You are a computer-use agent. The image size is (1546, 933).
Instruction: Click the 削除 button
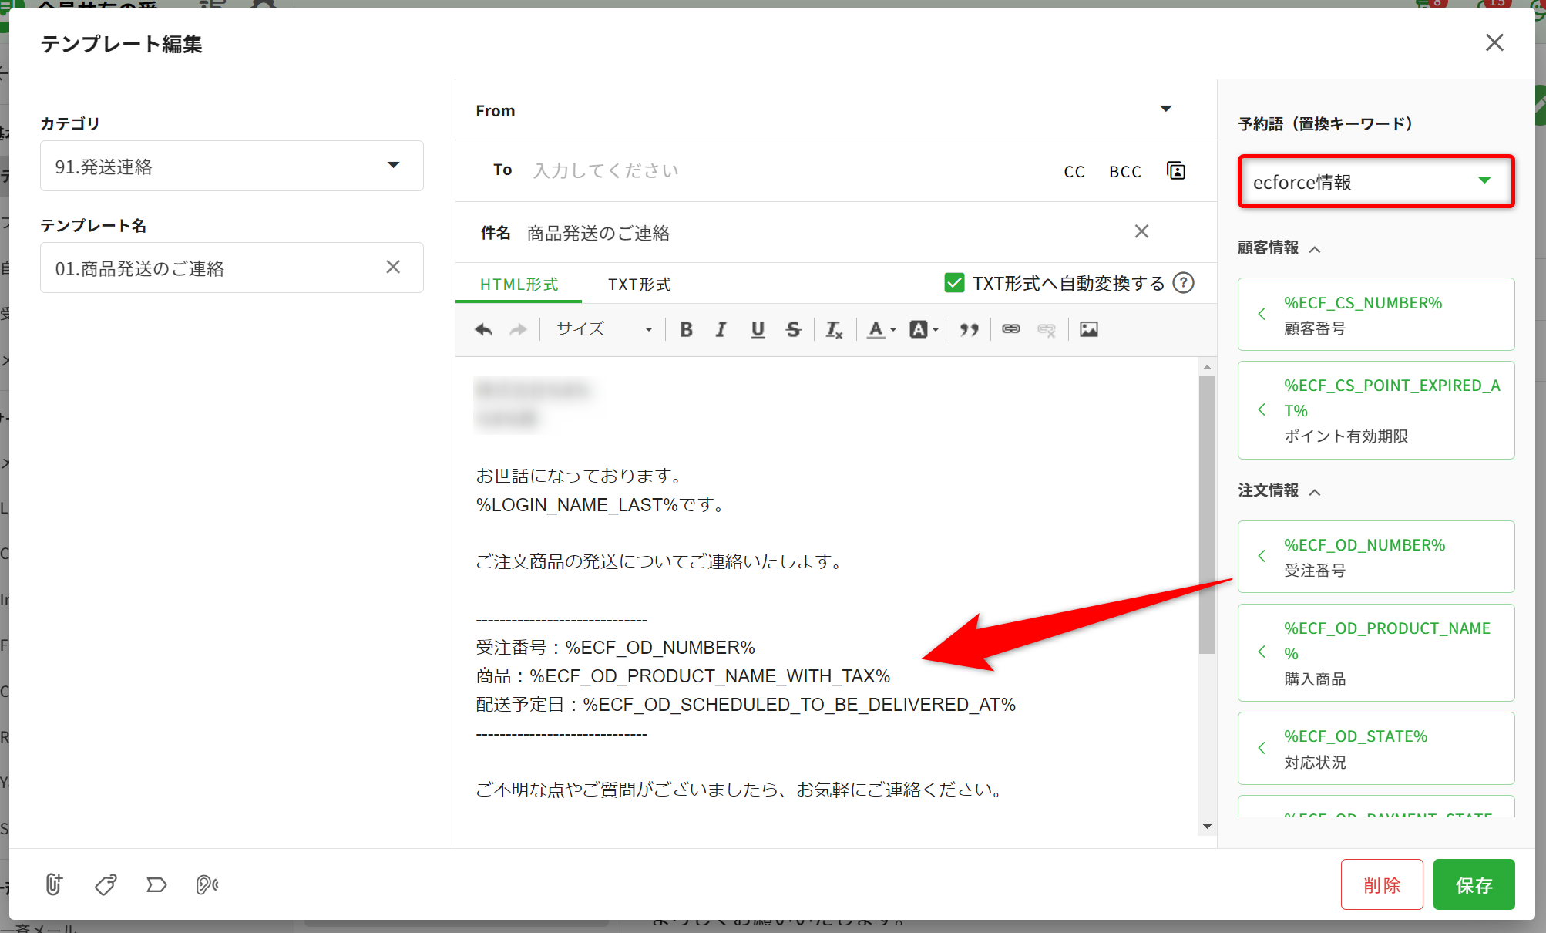point(1381,884)
